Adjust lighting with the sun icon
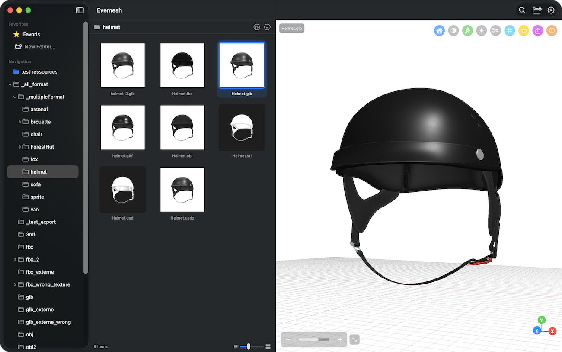Screen dimensions: 562x352 [x=481, y=30]
